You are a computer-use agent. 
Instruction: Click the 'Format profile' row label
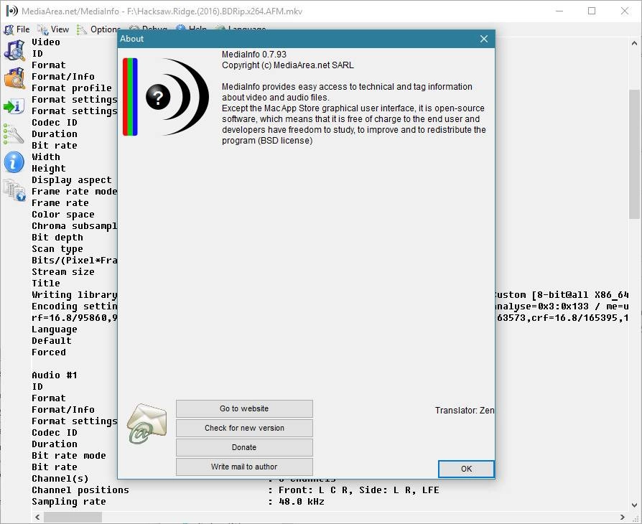[x=72, y=88]
